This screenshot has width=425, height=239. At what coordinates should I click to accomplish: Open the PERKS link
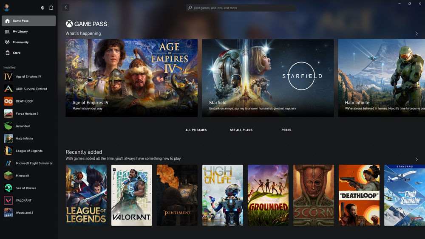tap(286, 130)
